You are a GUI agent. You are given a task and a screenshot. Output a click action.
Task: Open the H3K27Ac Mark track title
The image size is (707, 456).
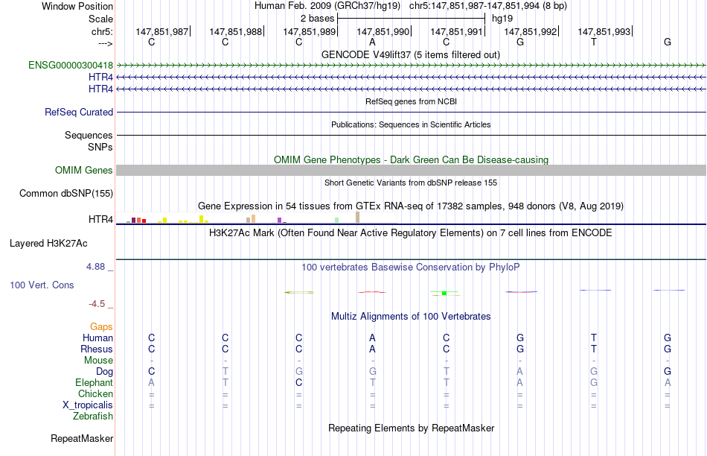(x=411, y=233)
